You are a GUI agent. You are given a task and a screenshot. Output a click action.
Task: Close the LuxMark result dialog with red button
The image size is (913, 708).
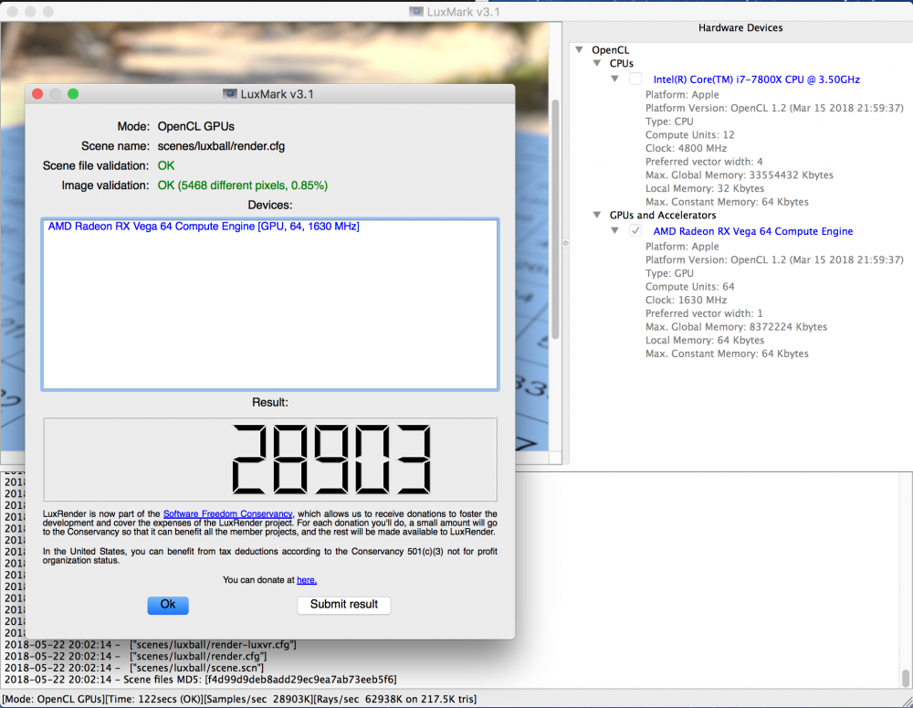coord(37,94)
